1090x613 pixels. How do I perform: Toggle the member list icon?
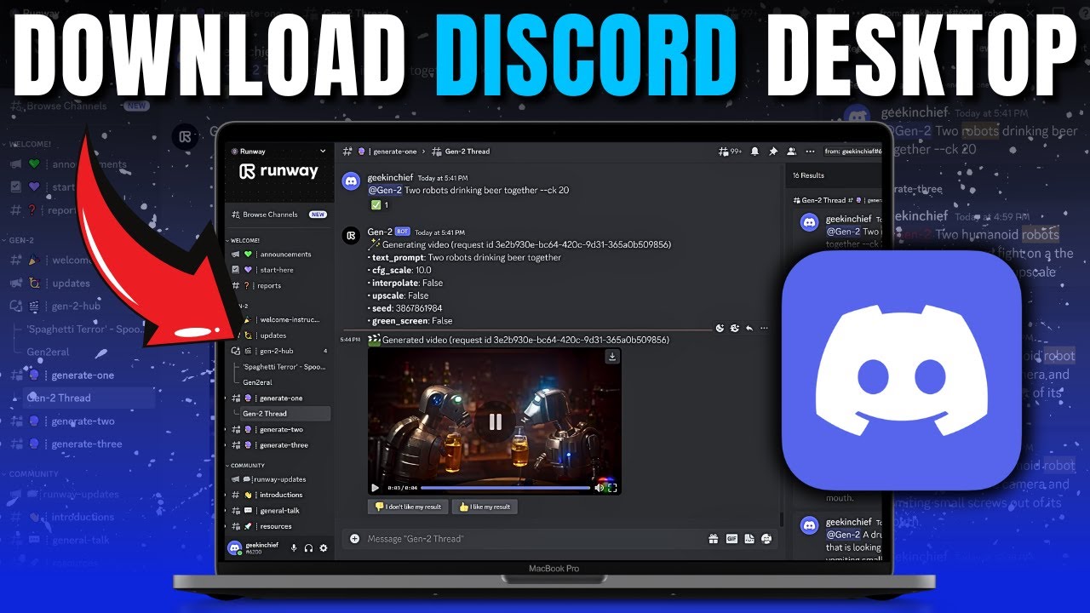(x=792, y=152)
